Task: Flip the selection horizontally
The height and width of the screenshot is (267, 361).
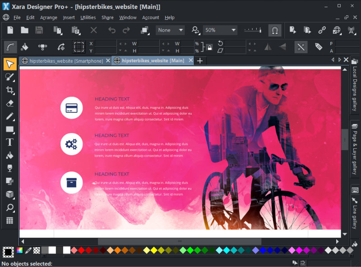Action: (268, 46)
